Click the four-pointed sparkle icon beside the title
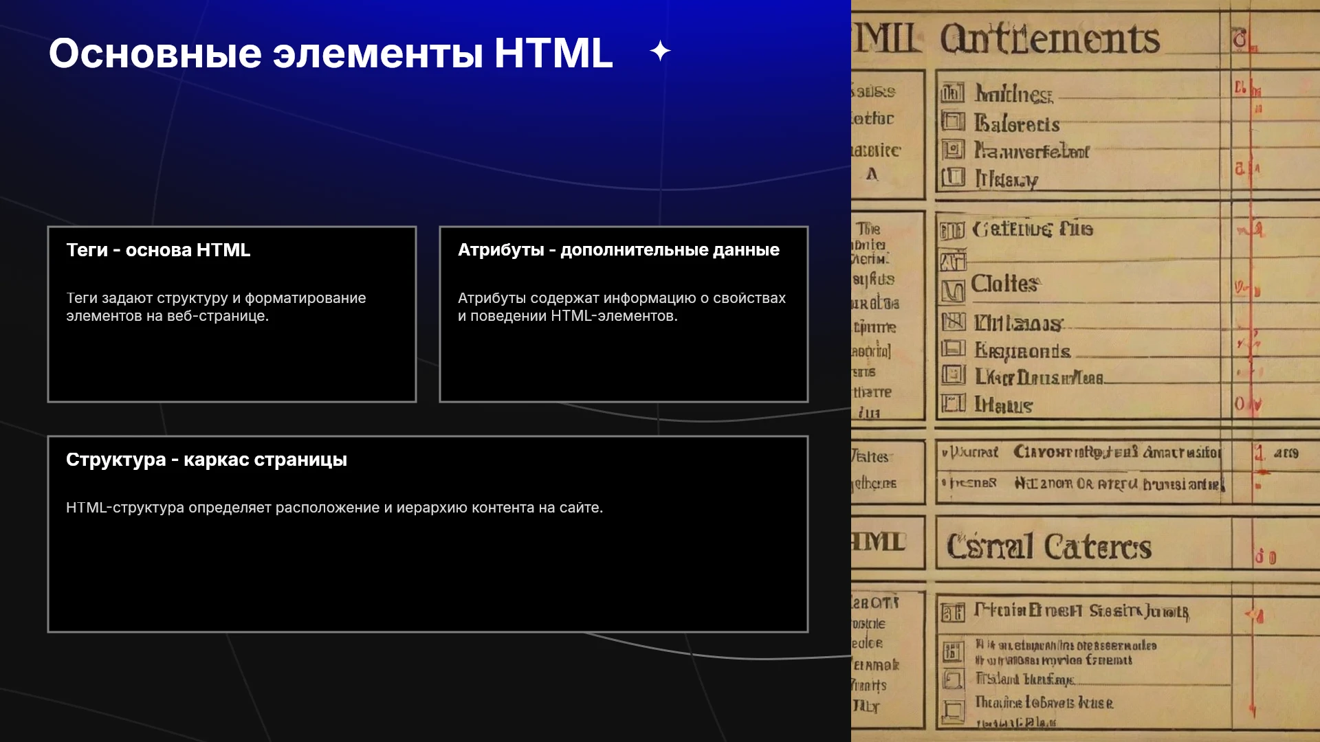This screenshot has width=1320, height=742. (660, 51)
